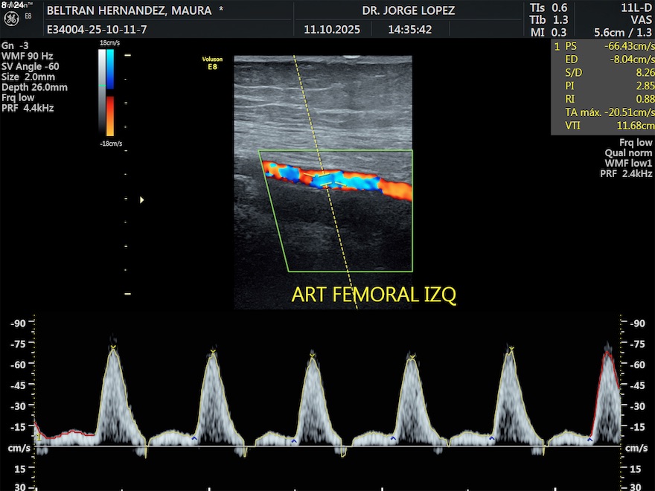Click the VTI 11.68cm measurement row
This screenshot has width=655, height=491.
(603, 126)
